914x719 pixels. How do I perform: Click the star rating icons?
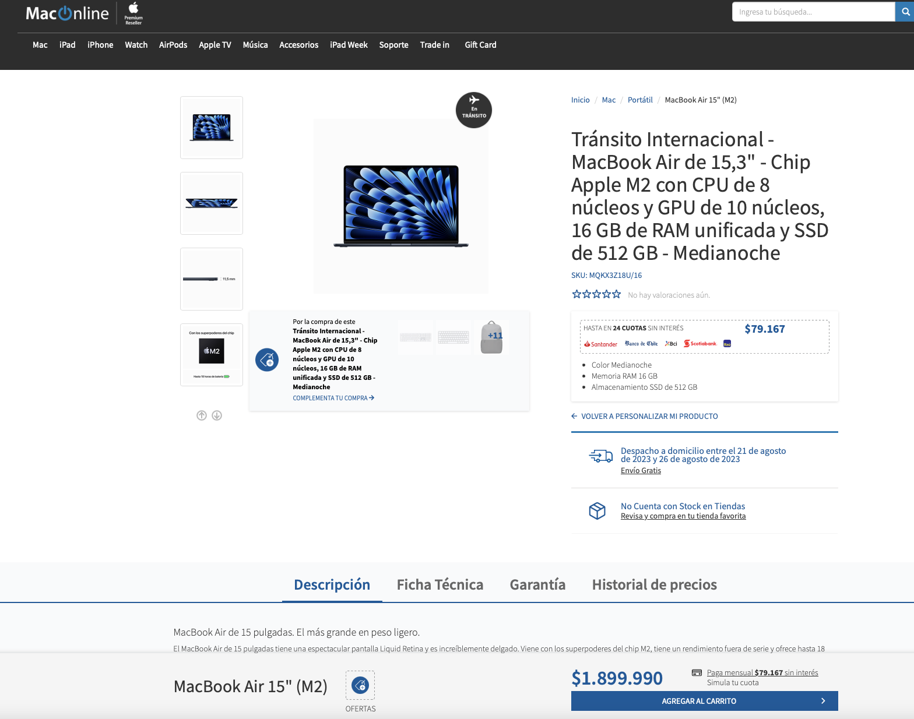(x=596, y=294)
